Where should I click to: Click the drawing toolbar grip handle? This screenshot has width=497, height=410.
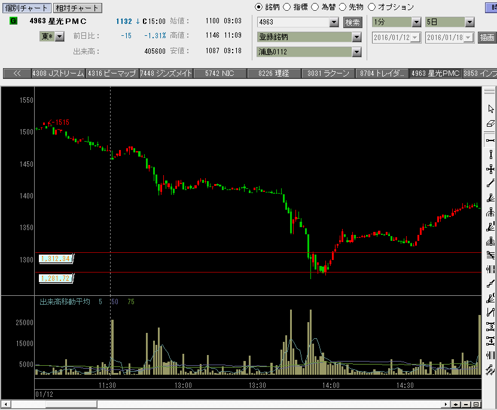coord(490,91)
